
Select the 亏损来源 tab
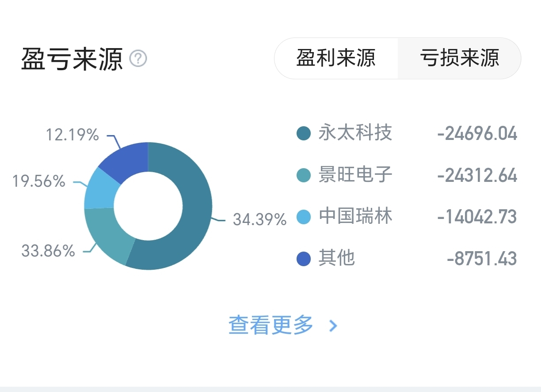(460, 58)
